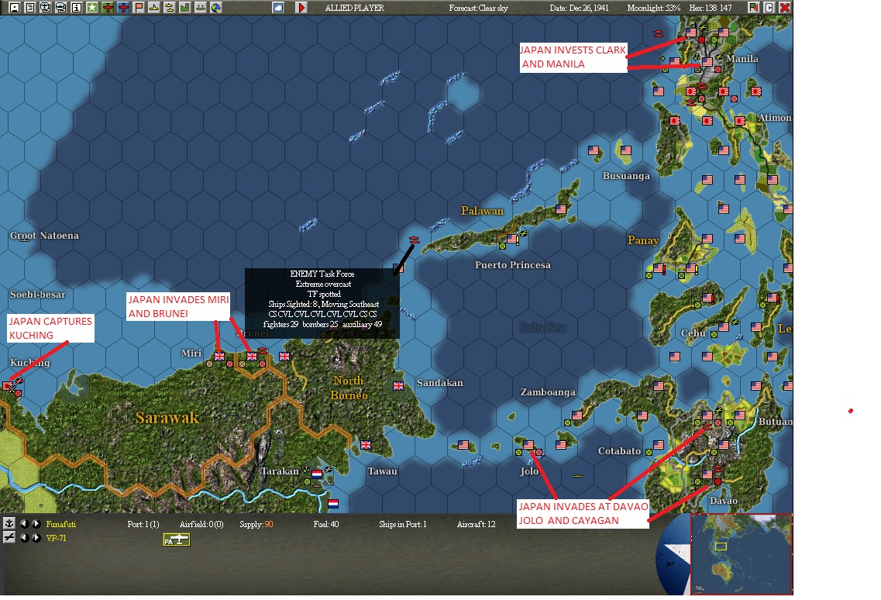Click the save game disk icon
881x600 pixels.
pyautogui.click(x=15, y=7)
